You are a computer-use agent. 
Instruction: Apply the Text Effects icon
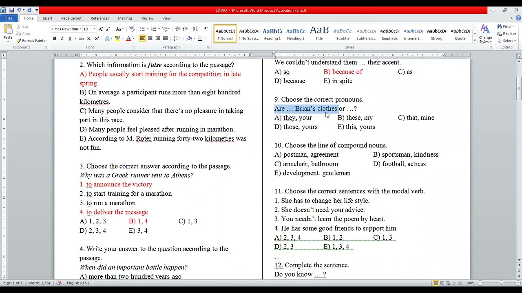107,39
